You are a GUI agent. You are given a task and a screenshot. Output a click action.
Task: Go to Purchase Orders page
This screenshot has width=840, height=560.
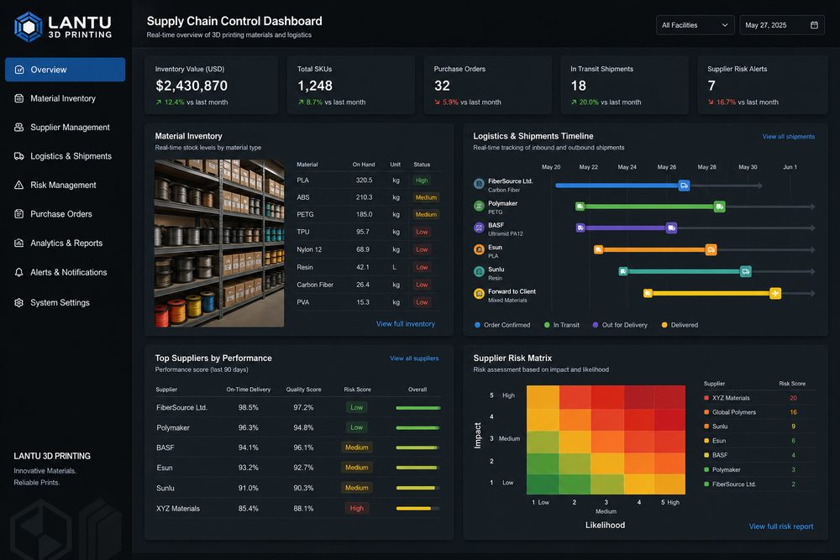click(65, 214)
